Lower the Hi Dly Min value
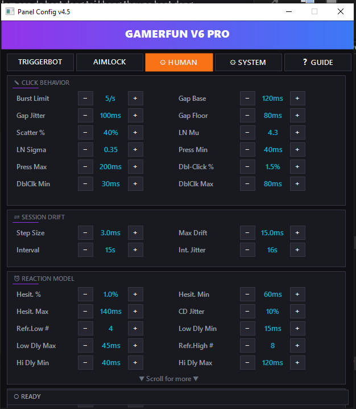Image resolution: width=356 pixels, height=409 pixels. pos(85,362)
